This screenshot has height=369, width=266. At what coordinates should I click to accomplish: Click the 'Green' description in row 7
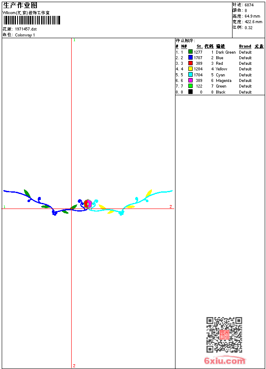click(221, 86)
